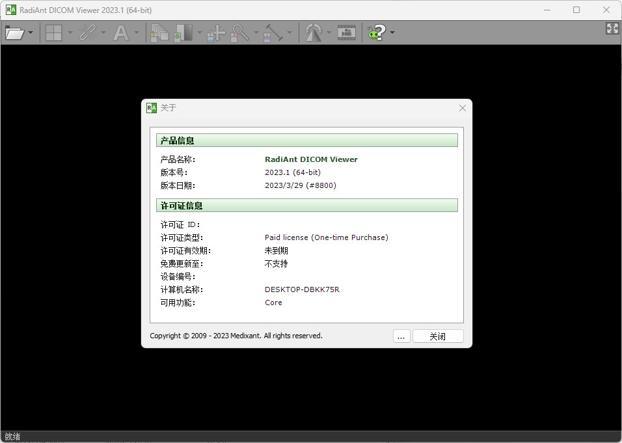Click the version text '2023.1 (64-bit)' in dialog
The image size is (622, 443).
293,172
